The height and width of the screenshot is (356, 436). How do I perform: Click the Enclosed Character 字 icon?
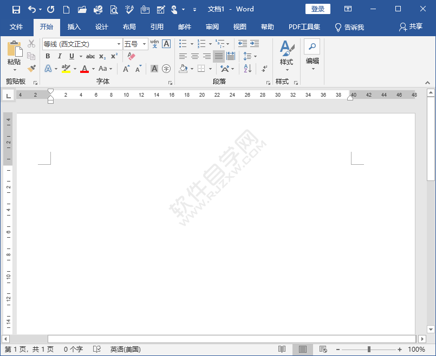[166, 69]
